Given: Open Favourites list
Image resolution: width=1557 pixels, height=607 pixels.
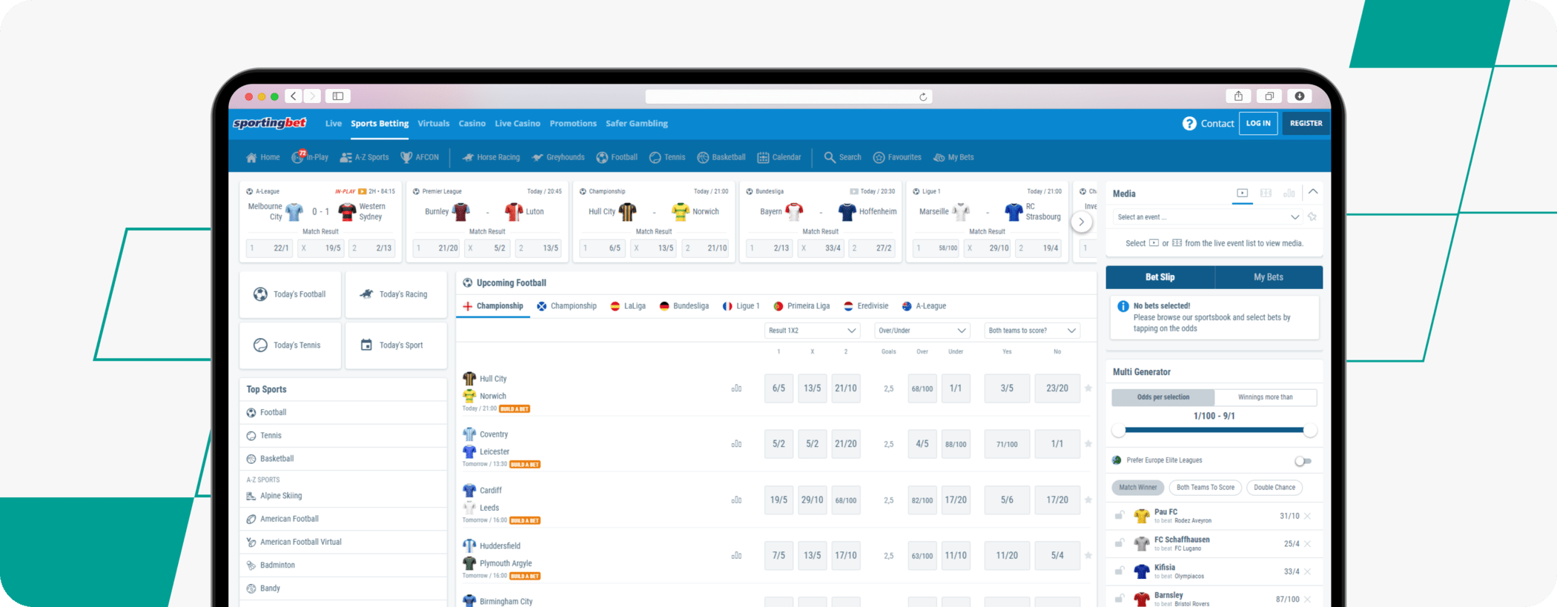Looking at the screenshot, I should pyautogui.click(x=897, y=157).
